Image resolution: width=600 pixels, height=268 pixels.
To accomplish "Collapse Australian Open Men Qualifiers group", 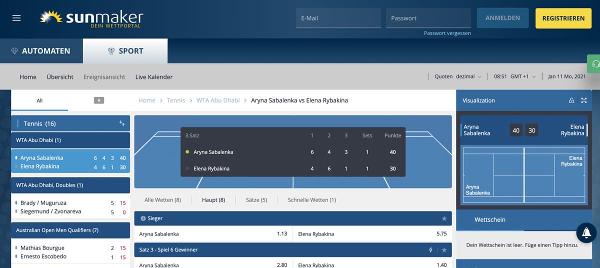I will point(70,230).
